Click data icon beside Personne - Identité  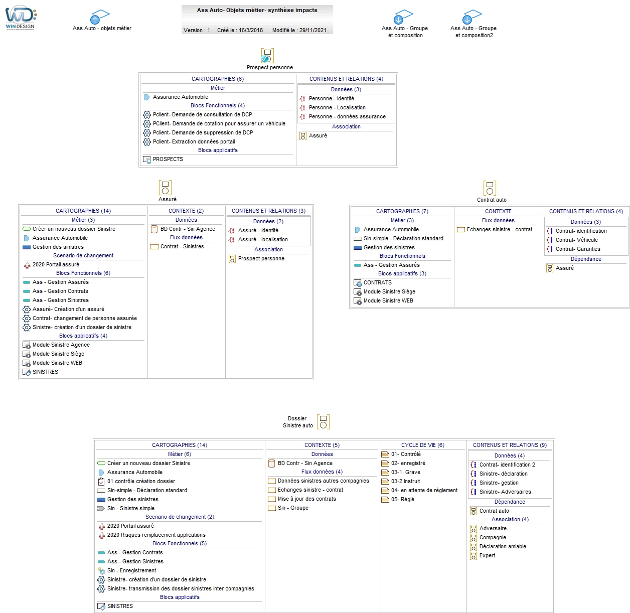click(302, 99)
